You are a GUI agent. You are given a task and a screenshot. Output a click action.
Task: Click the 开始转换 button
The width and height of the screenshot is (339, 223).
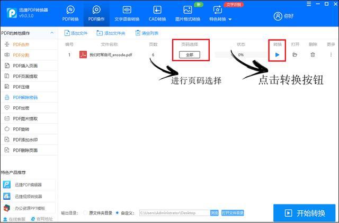(305, 213)
